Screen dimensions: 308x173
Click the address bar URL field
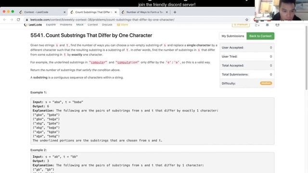[x=102, y=20]
